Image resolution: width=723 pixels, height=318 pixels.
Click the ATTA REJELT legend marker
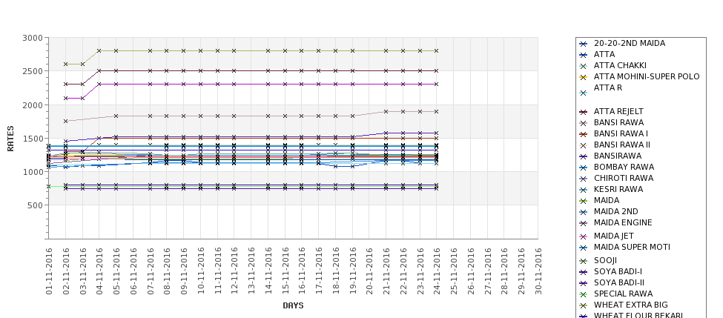(x=584, y=112)
